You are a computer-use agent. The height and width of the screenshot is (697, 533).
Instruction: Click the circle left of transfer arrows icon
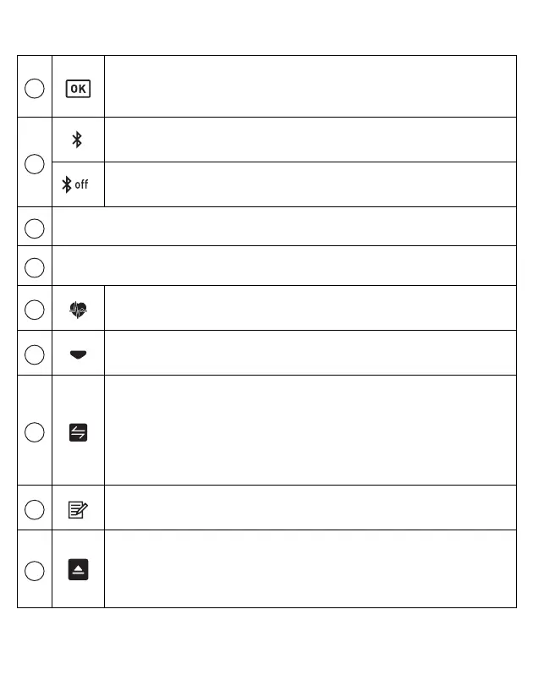[x=35, y=432]
